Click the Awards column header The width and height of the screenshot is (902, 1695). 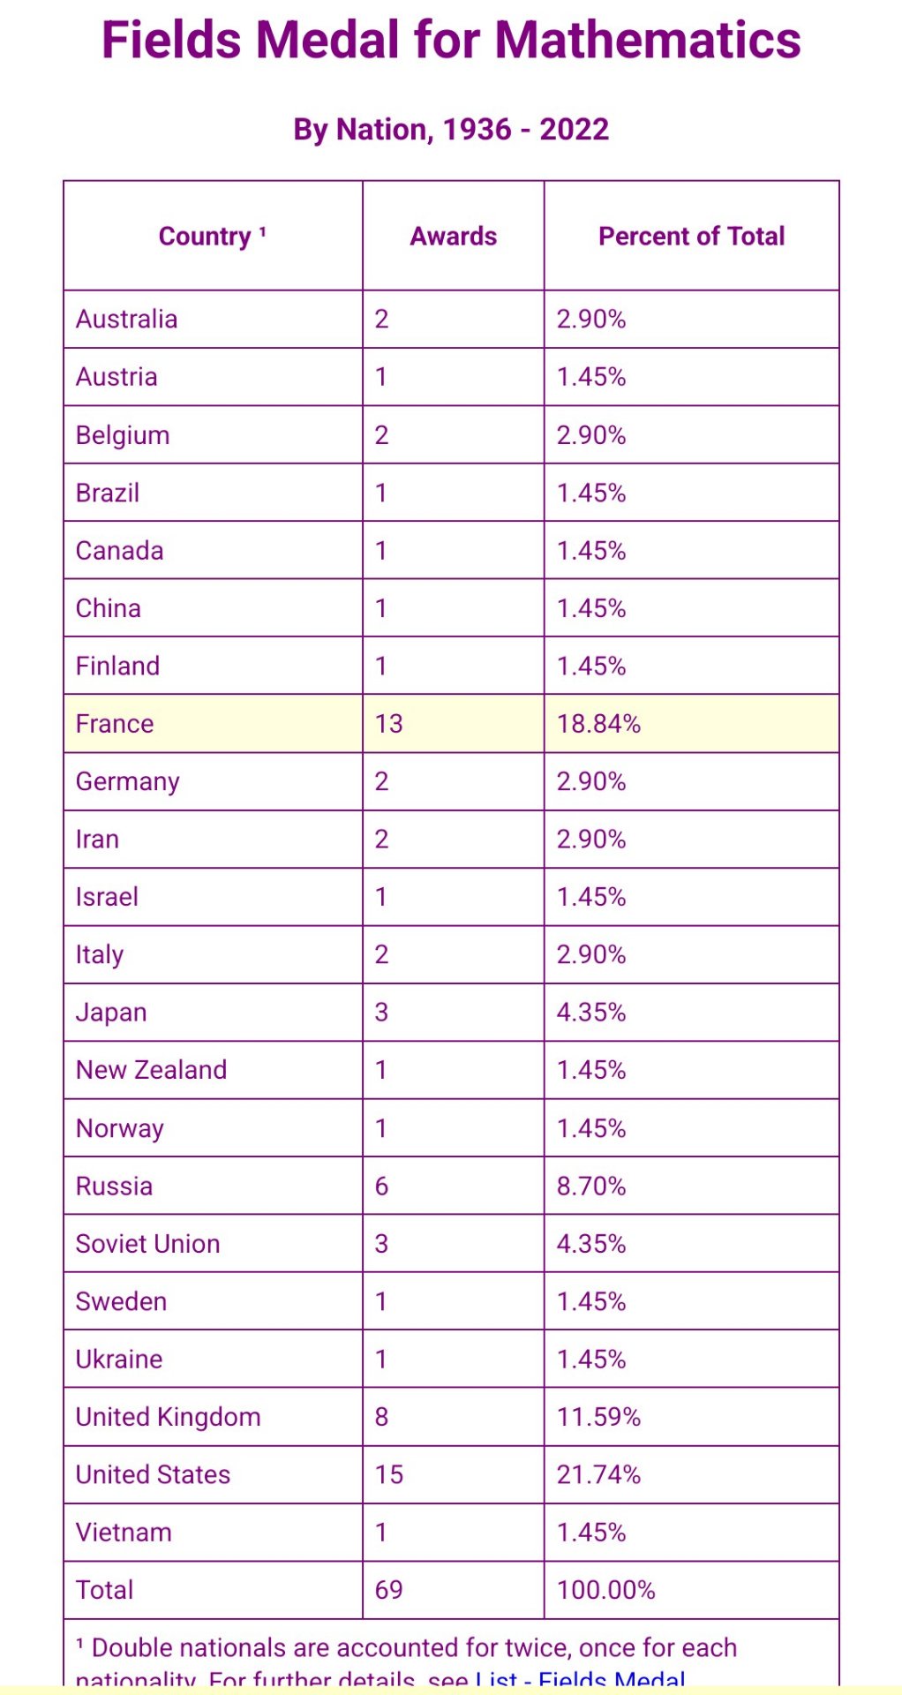point(453,237)
